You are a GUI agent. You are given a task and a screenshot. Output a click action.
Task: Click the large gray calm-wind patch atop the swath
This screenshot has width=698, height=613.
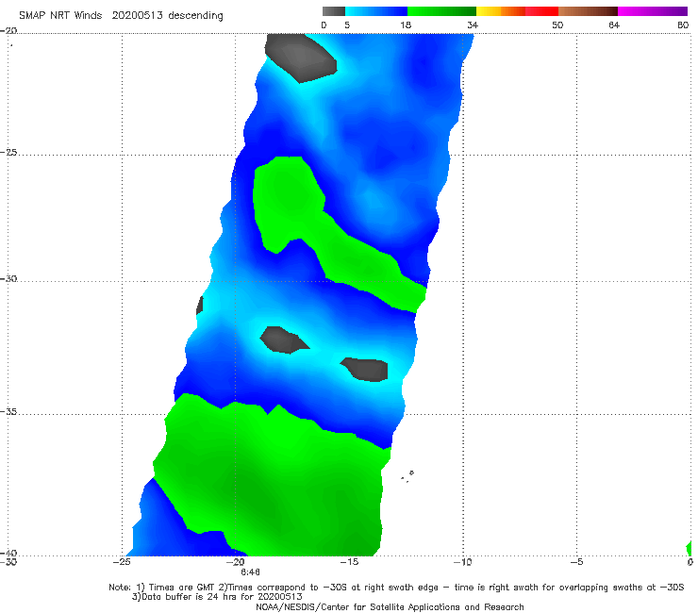[301, 57]
